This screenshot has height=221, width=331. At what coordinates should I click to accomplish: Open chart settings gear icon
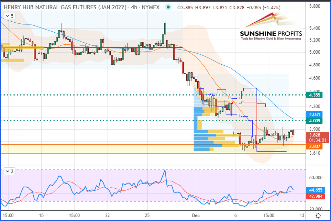pyautogui.click(x=318, y=215)
